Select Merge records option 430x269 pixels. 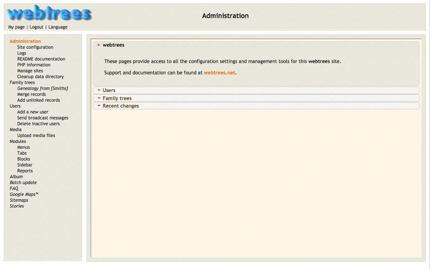[31, 94]
